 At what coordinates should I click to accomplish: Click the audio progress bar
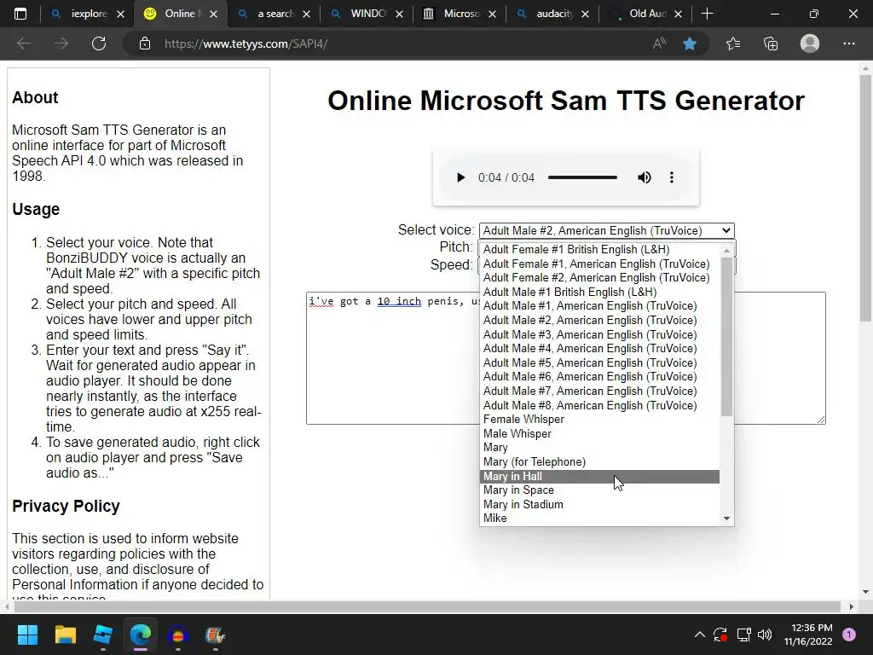coord(582,177)
